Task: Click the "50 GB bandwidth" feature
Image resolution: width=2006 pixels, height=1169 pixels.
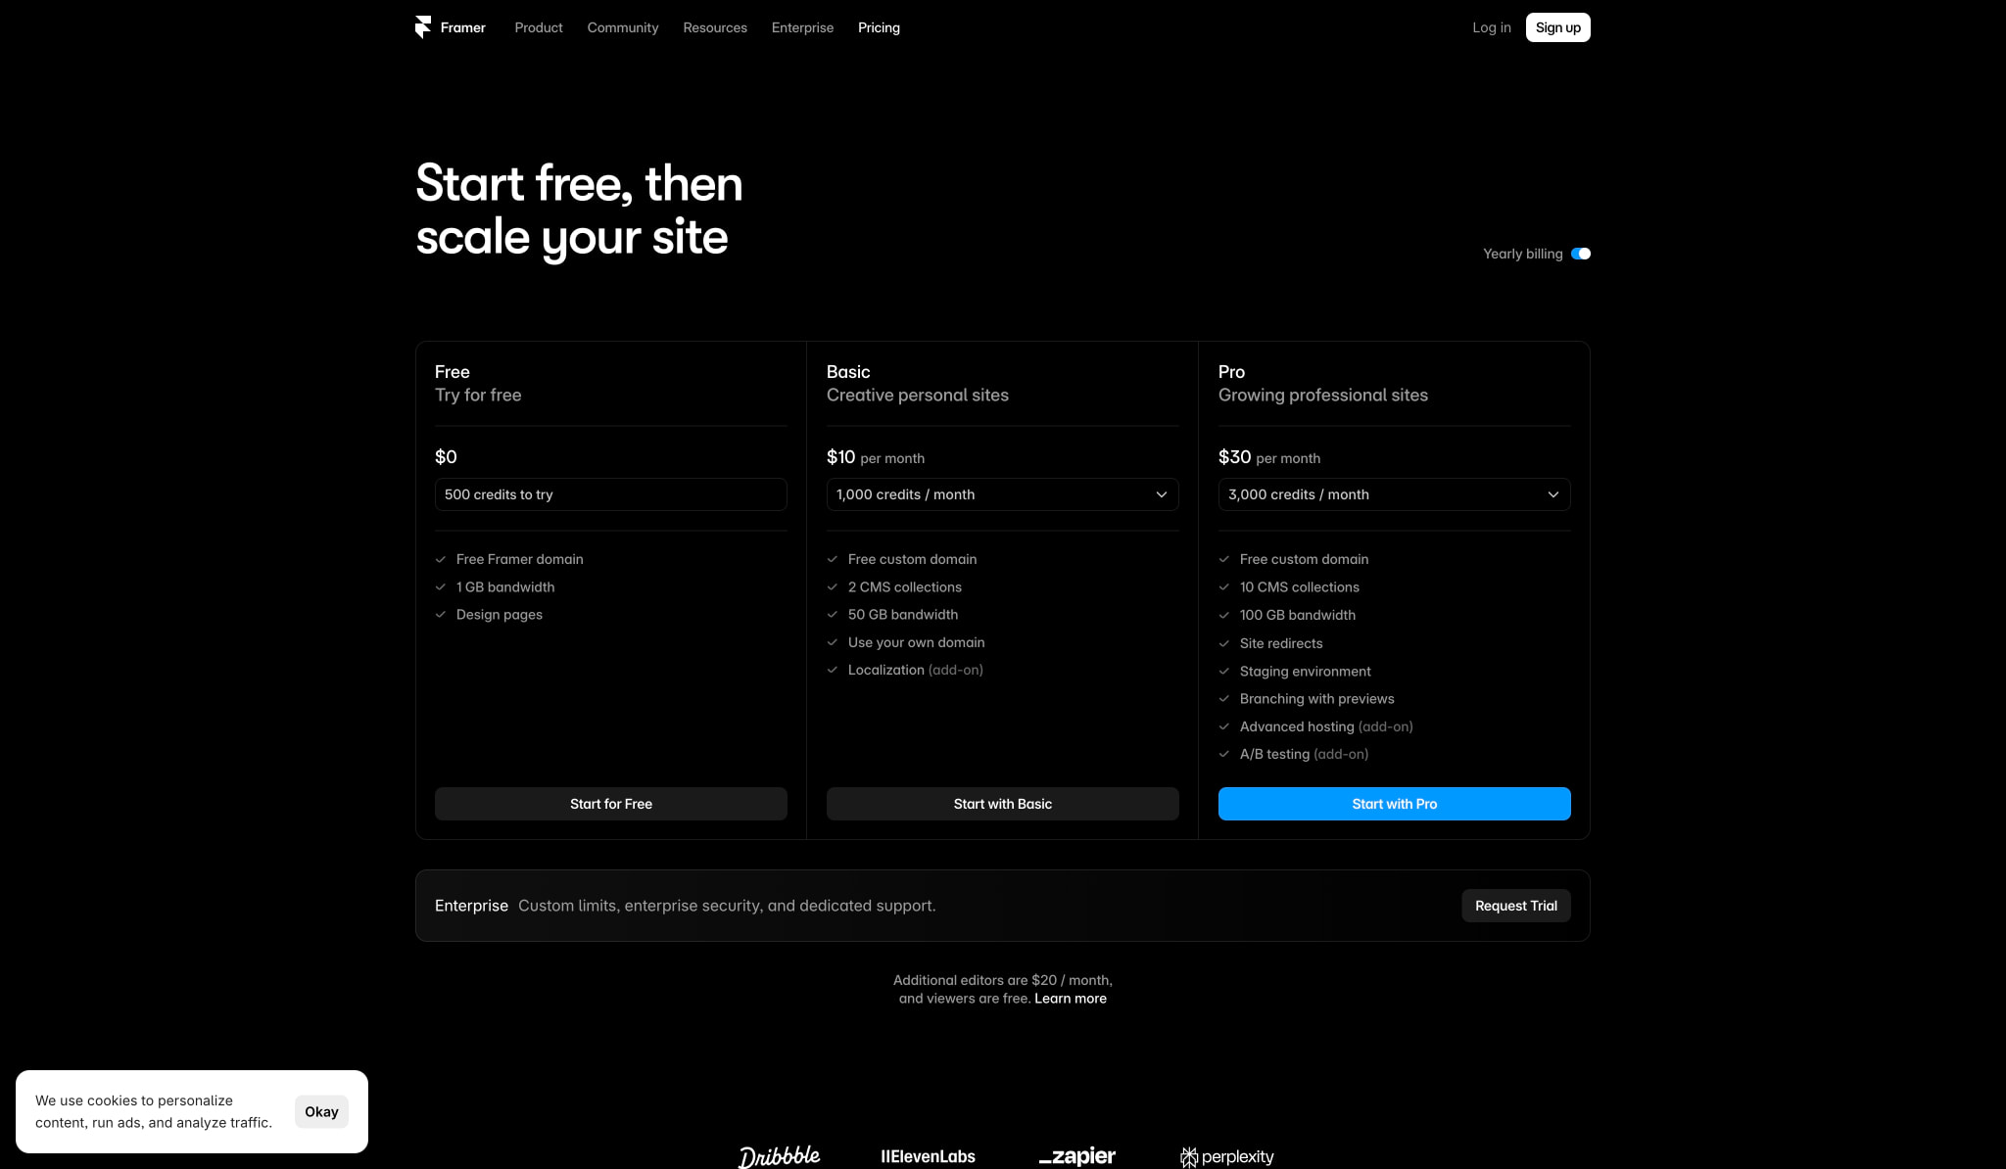Action: point(902,614)
